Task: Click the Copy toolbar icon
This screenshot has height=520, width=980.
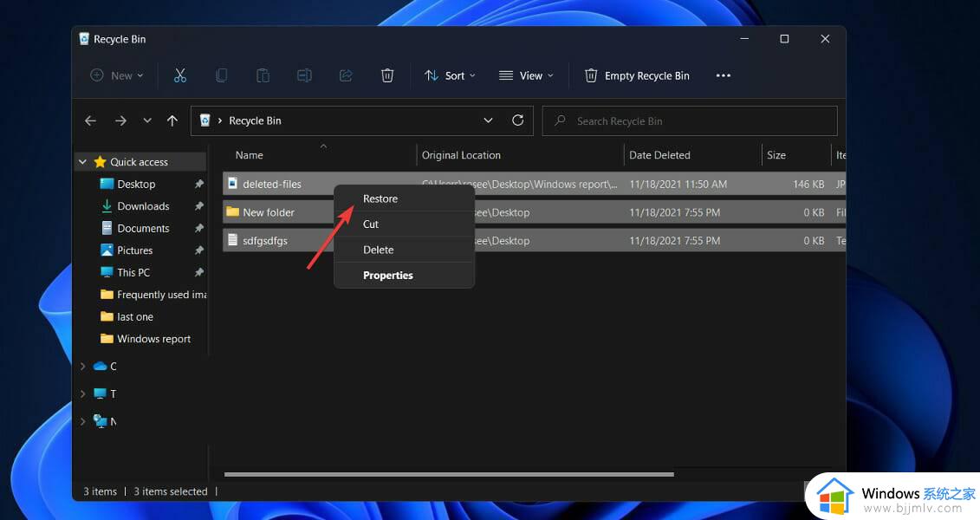Action: tap(221, 75)
